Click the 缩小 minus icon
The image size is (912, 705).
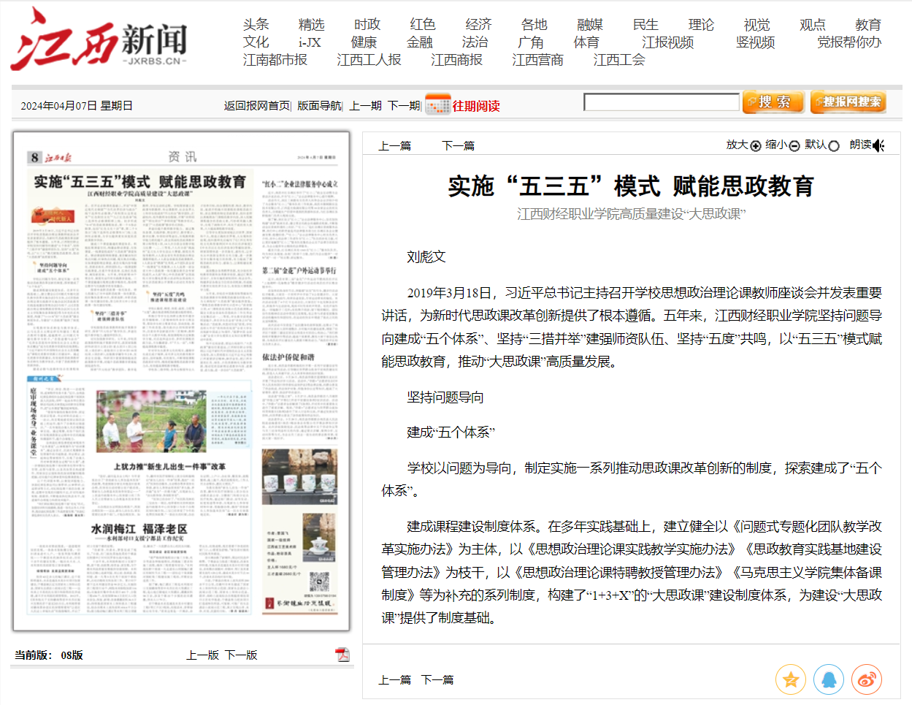[x=794, y=146]
